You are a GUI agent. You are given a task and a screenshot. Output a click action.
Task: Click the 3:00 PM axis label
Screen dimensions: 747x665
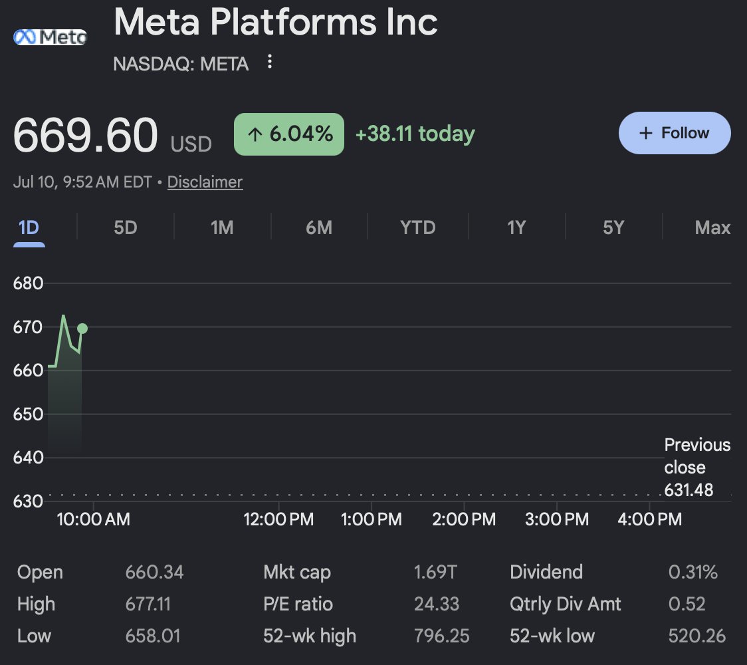coord(557,519)
